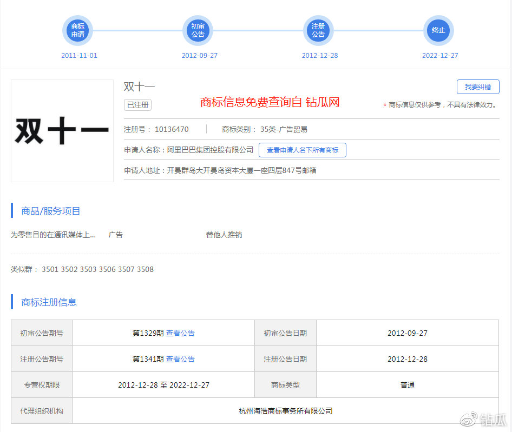Select trademark class 35类-广告贸易
The image size is (512, 432).
[x=284, y=130]
